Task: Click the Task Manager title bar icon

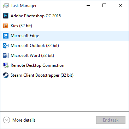Action: (x=6, y=6)
